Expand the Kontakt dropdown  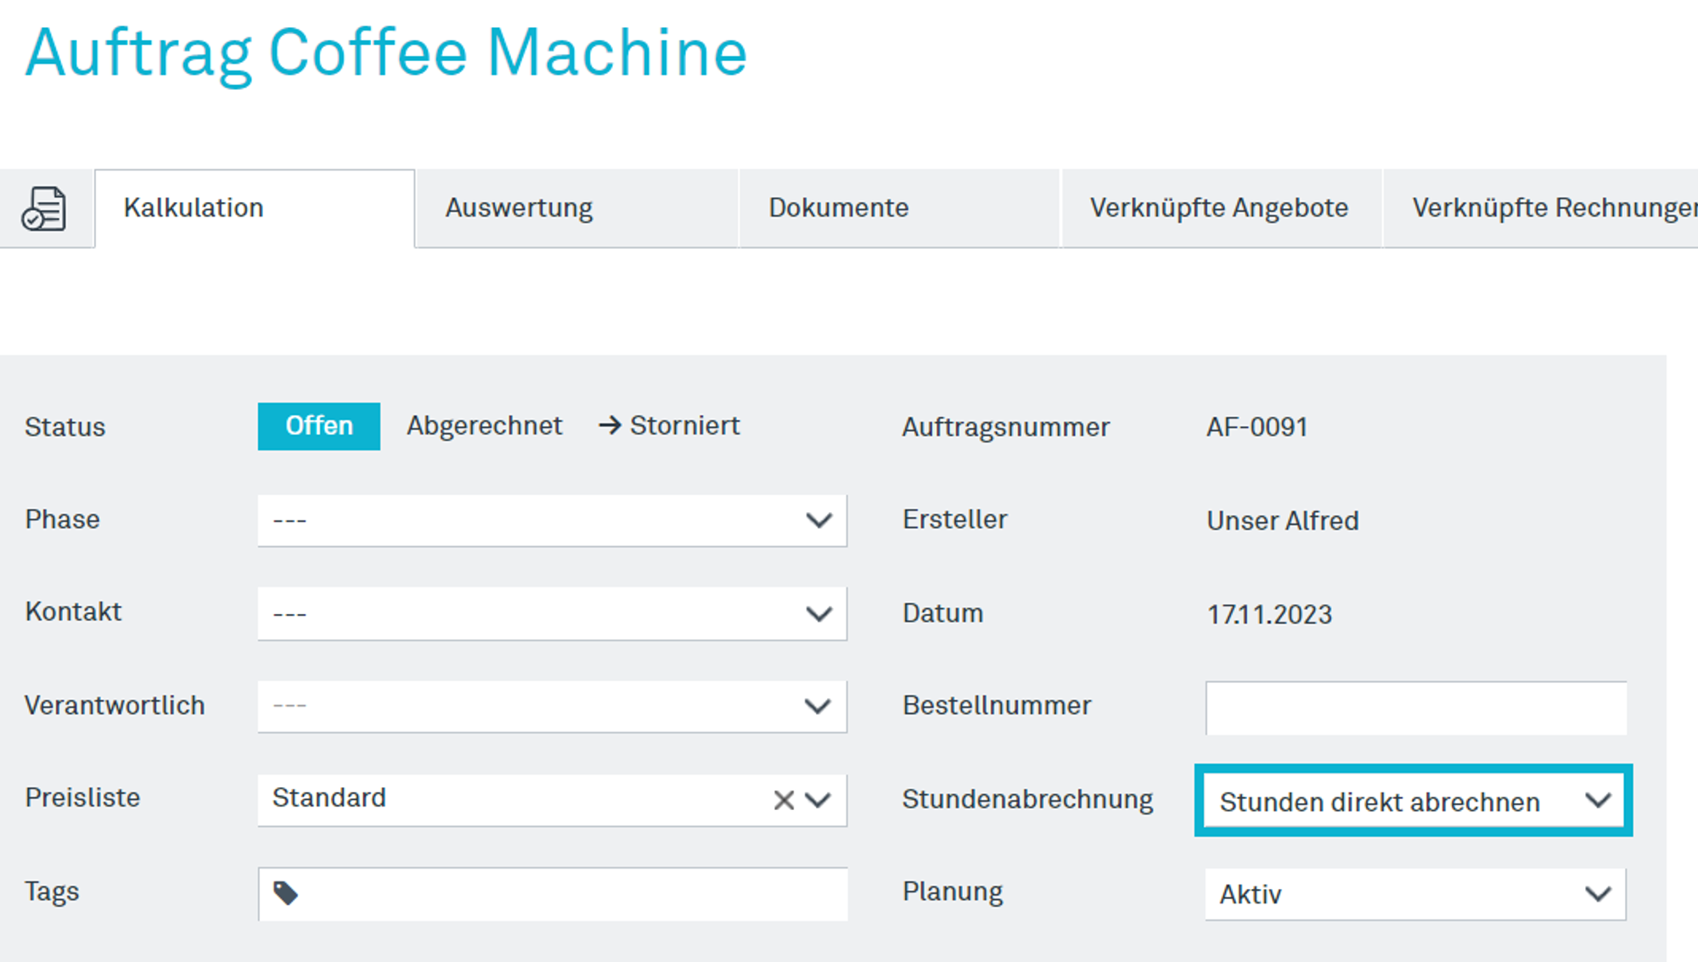(552, 614)
